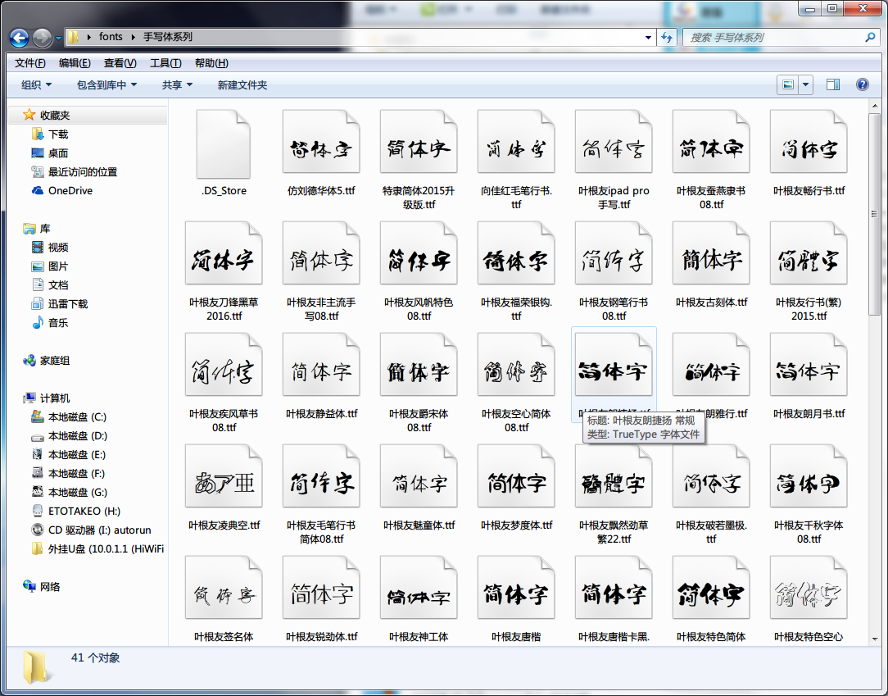888x696 pixels.
Task: Select 向佳红毛笔行书.ttf file icon
Action: click(x=516, y=142)
